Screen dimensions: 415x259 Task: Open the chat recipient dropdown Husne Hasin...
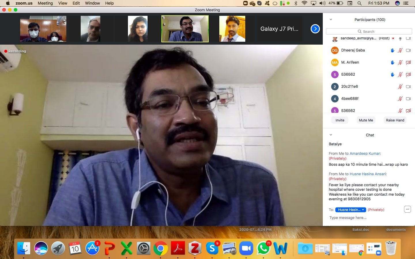click(x=350, y=210)
